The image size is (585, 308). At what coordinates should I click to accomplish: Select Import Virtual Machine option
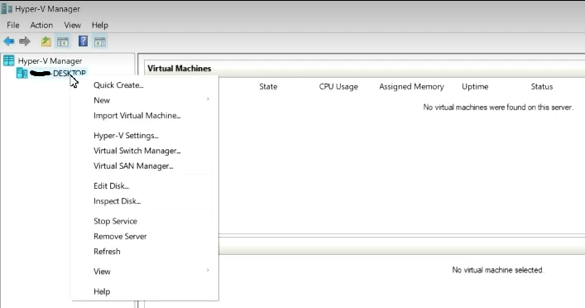[137, 116]
